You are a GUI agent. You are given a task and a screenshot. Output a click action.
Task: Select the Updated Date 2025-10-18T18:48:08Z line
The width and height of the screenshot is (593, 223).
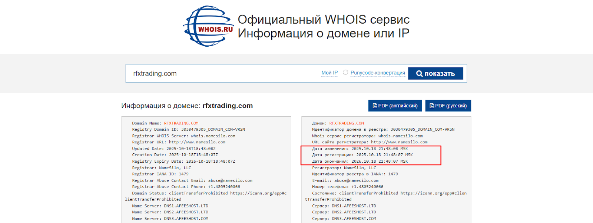[x=173, y=149]
